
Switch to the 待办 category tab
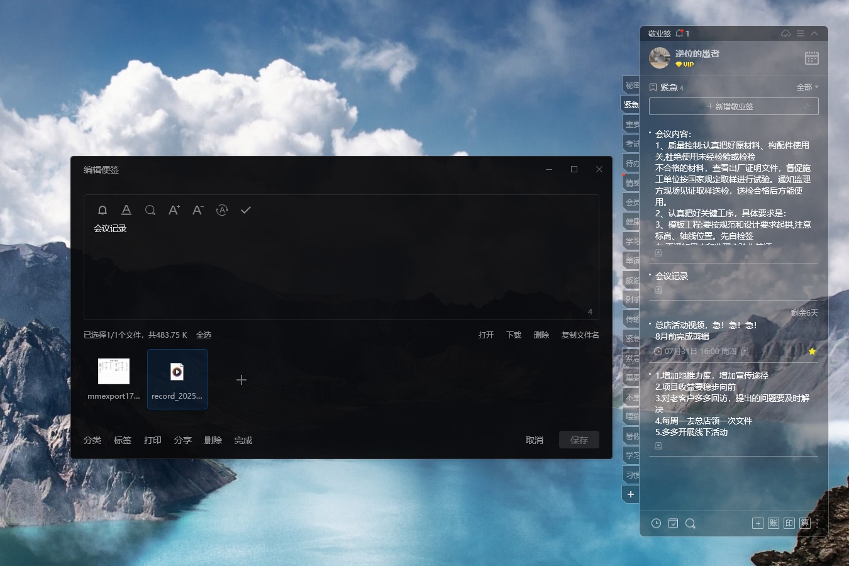point(631,163)
